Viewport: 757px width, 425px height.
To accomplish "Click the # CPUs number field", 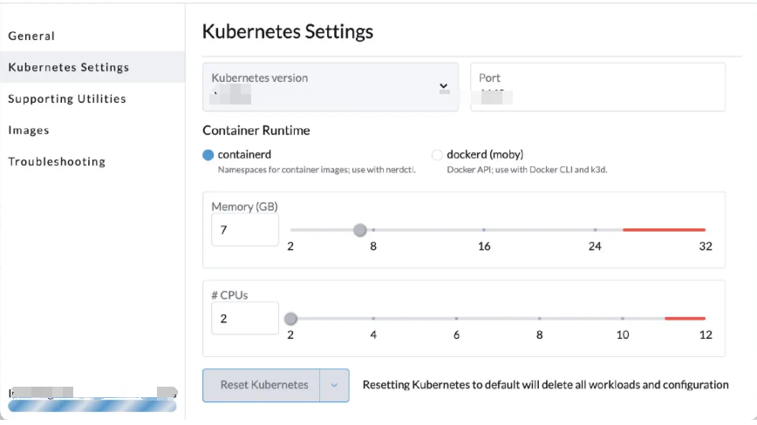I will [x=244, y=319].
